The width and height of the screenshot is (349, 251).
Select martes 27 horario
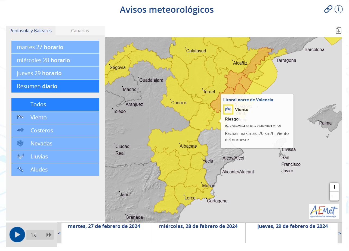pyautogui.click(x=55, y=47)
